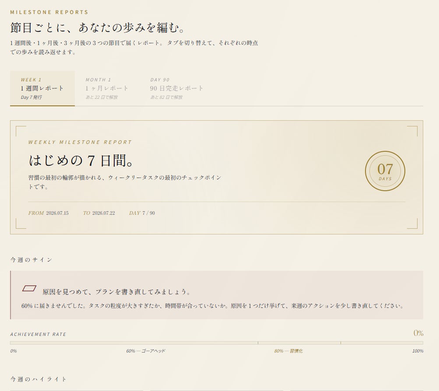Click the あと82日で解放 unlock note
Screen dimensions: 439x391
[x=166, y=98]
